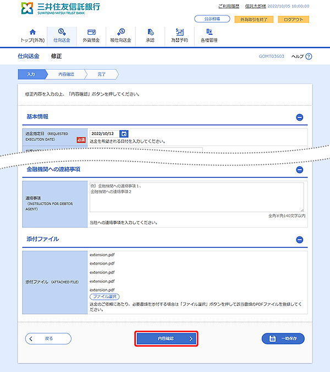The image size is (330, 372).
Task: Open the 為替予約 navigation item
Action: pyautogui.click(x=179, y=36)
